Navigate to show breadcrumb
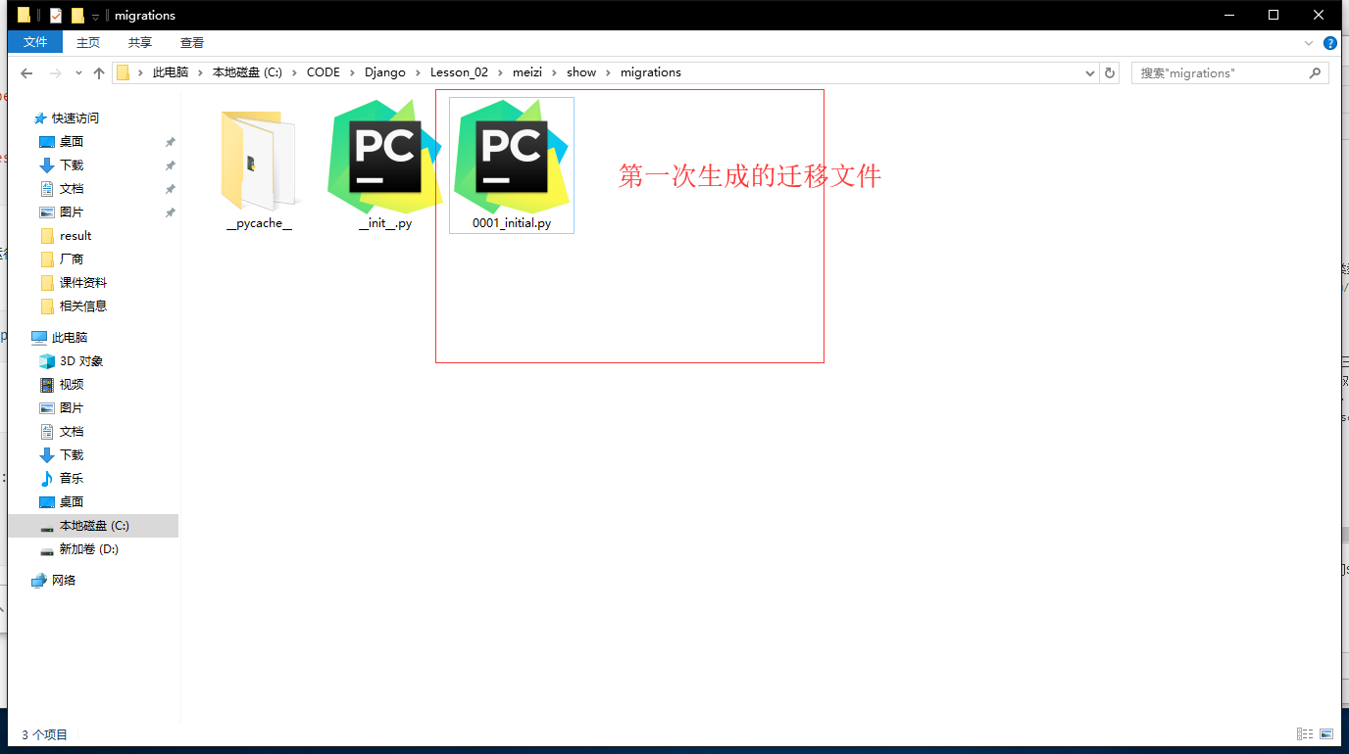1349x754 pixels. tap(581, 72)
